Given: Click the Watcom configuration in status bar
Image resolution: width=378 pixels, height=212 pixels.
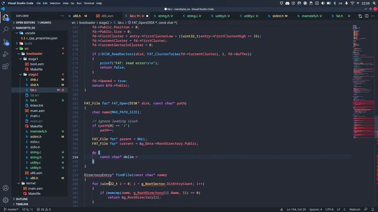Looking at the screenshot, I should pos(354,210).
